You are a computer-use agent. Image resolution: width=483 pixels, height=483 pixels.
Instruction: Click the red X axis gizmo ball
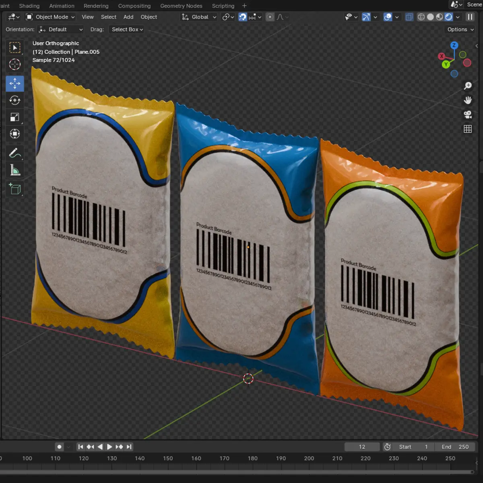coord(442,56)
